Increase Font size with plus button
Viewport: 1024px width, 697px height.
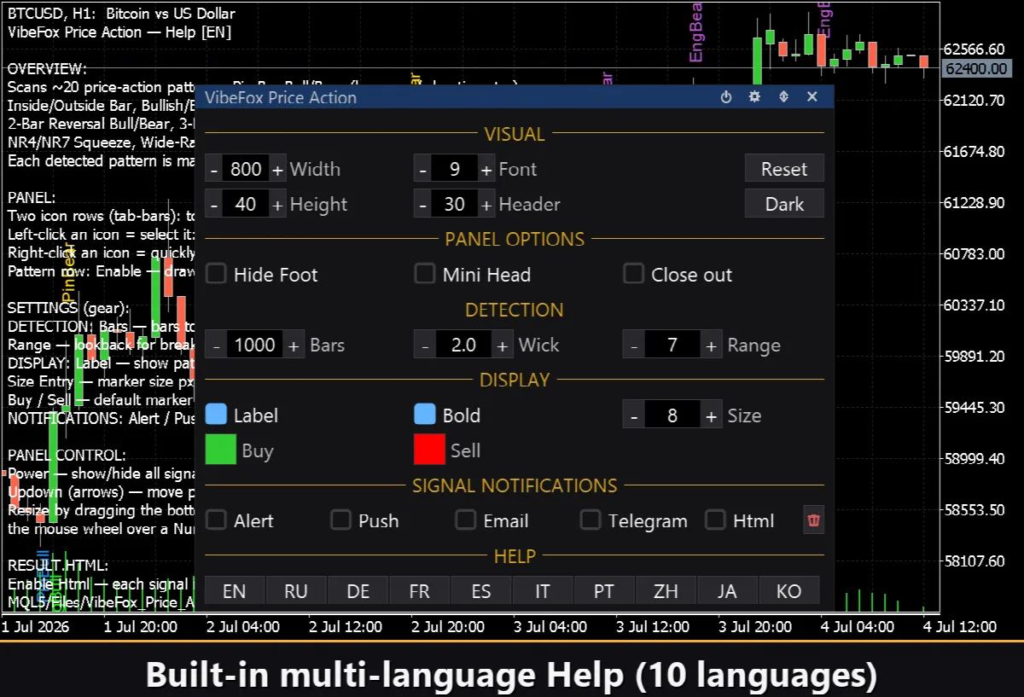tap(486, 169)
